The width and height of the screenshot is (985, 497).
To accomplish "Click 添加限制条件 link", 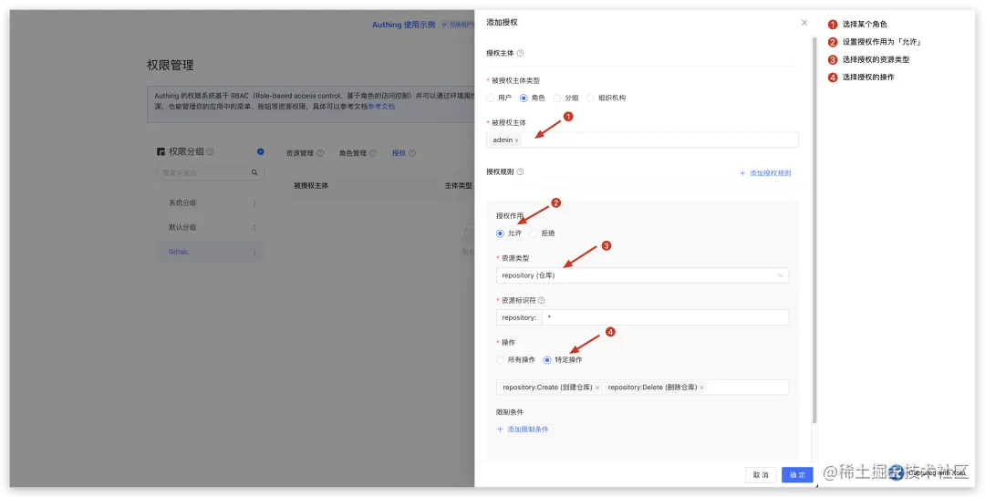I will coord(523,430).
